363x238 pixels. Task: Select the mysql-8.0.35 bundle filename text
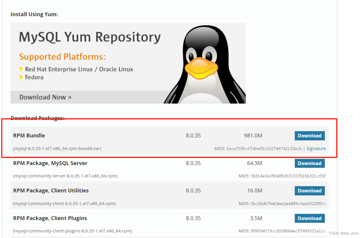[x=57, y=149]
